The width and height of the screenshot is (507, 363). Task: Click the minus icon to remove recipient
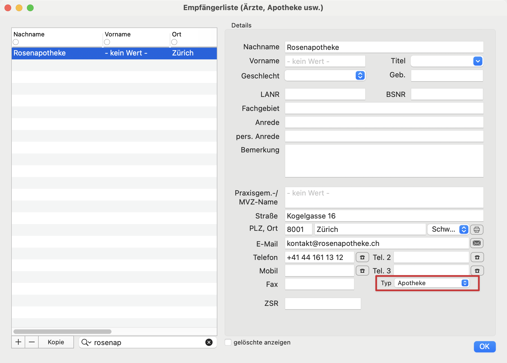point(32,342)
